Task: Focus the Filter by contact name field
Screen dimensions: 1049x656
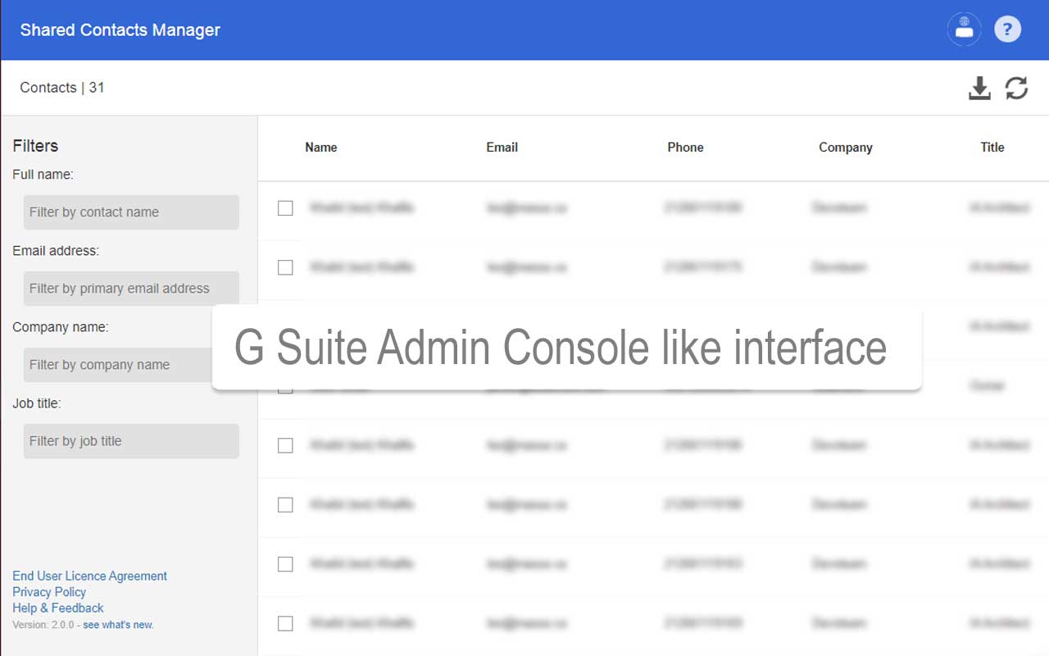Action: click(131, 212)
